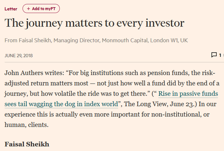The width and height of the screenshot is (224, 151).
Task: Click the headline "The journey matters to every investor"
Action: pos(94,23)
